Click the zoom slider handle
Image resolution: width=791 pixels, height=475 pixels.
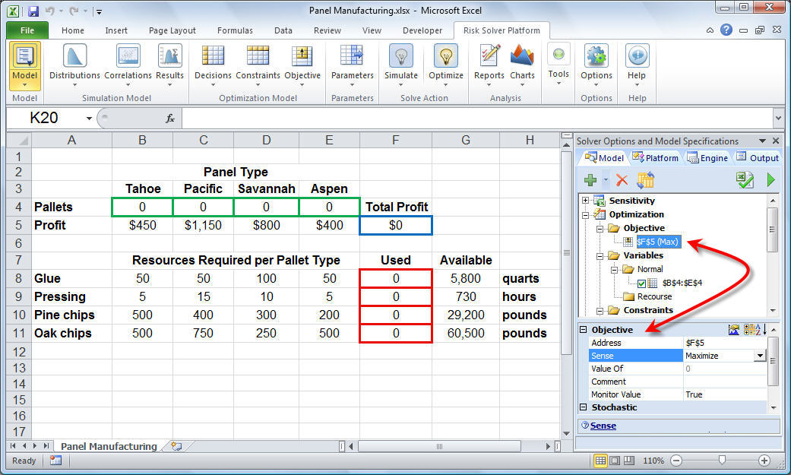[x=721, y=461]
